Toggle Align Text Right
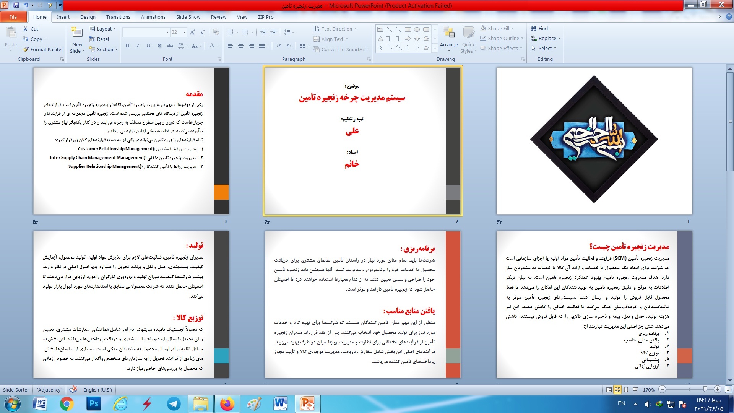Viewport: 734px width, 413px height. (251, 46)
